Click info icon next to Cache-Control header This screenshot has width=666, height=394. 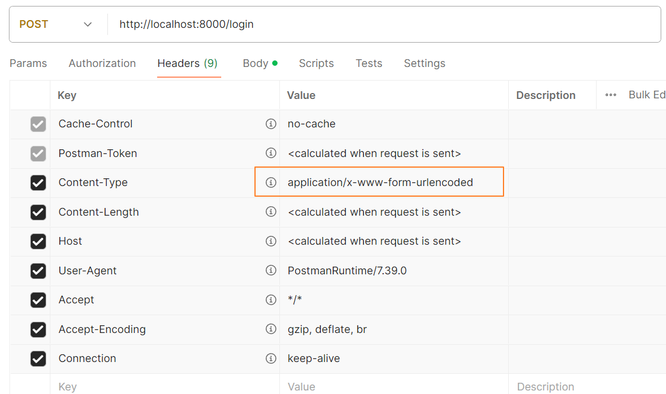pos(271,124)
